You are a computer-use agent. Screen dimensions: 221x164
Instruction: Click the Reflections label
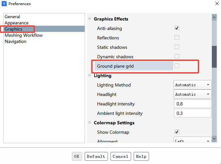click(108, 38)
